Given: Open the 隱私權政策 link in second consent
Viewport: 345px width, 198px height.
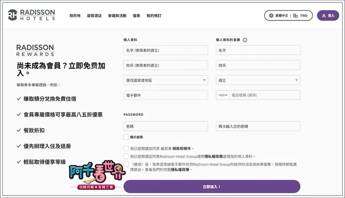Looking at the screenshot, I should pos(214,157).
